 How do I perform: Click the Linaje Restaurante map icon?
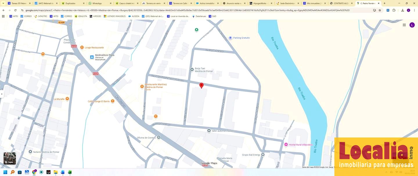tap(82, 47)
